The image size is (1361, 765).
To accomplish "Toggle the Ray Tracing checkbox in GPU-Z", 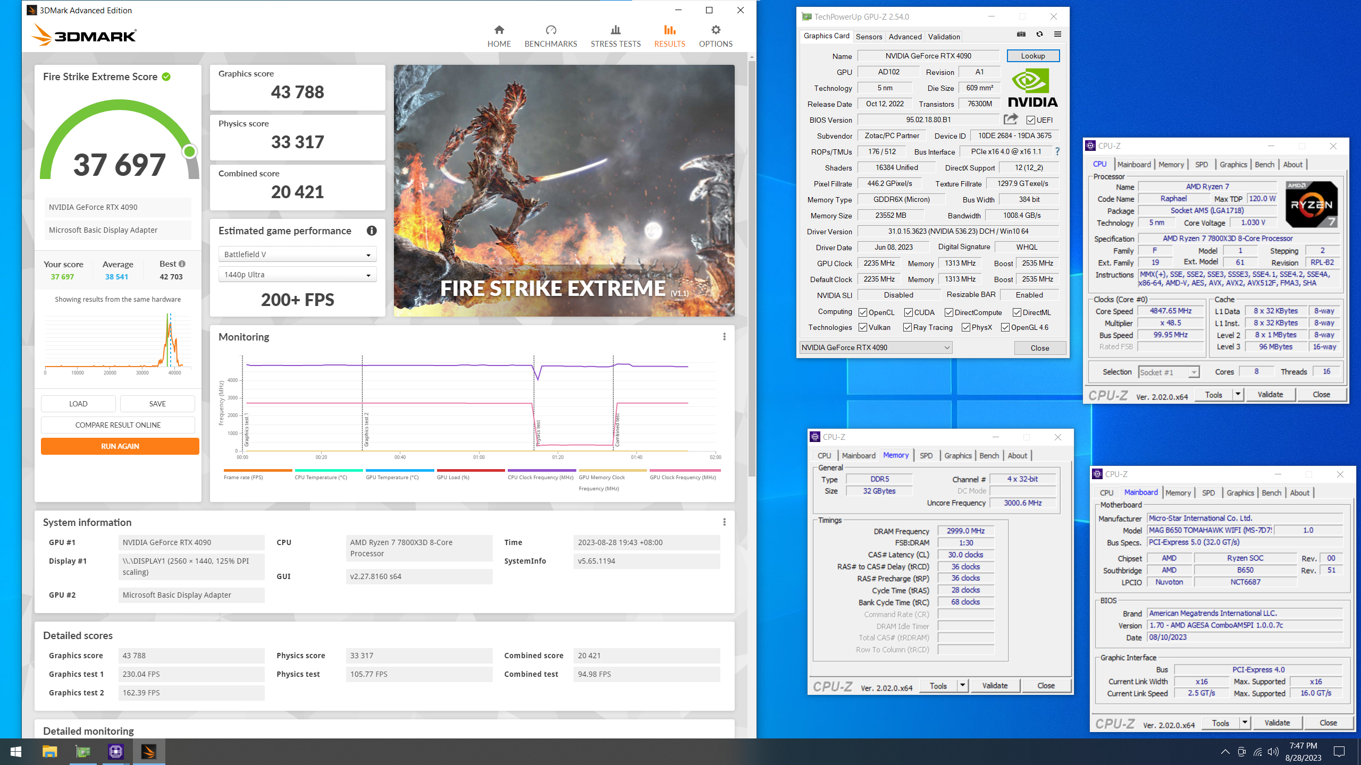I will point(908,327).
